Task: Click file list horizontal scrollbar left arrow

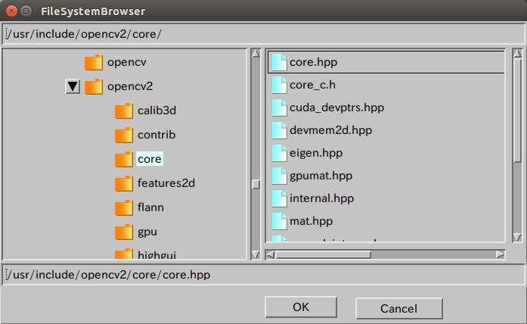Action: pos(270,254)
